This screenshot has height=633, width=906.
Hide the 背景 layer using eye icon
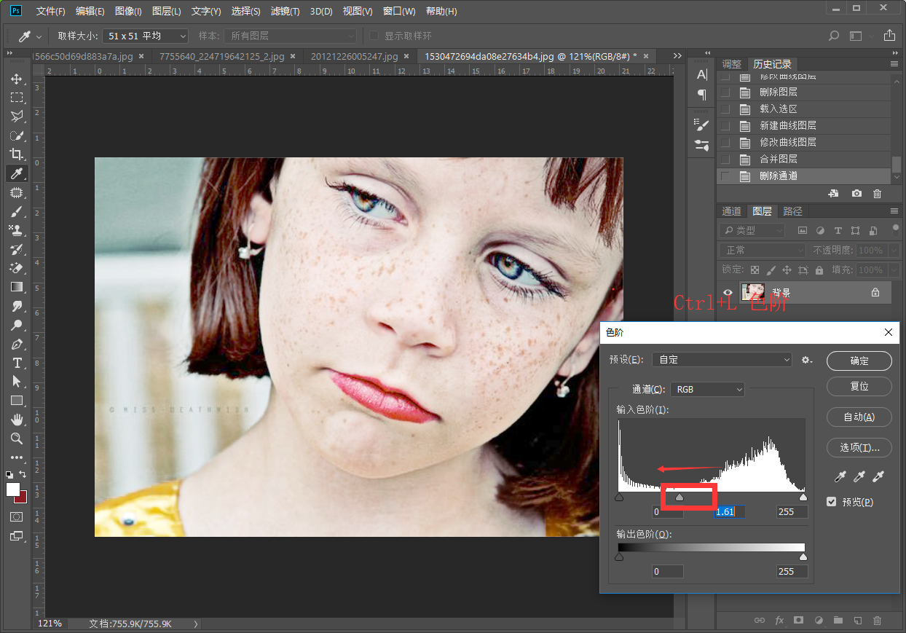pyautogui.click(x=727, y=292)
